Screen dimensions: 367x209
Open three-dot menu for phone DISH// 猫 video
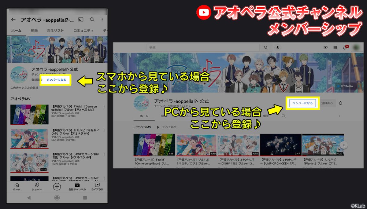pyautogui.click(x=104, y=155)
